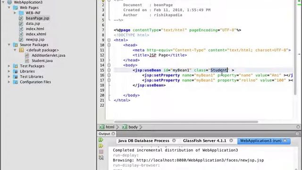Fold the jsp:useBean block on line 15
The image size is (302, 170).
coord(109,70)
